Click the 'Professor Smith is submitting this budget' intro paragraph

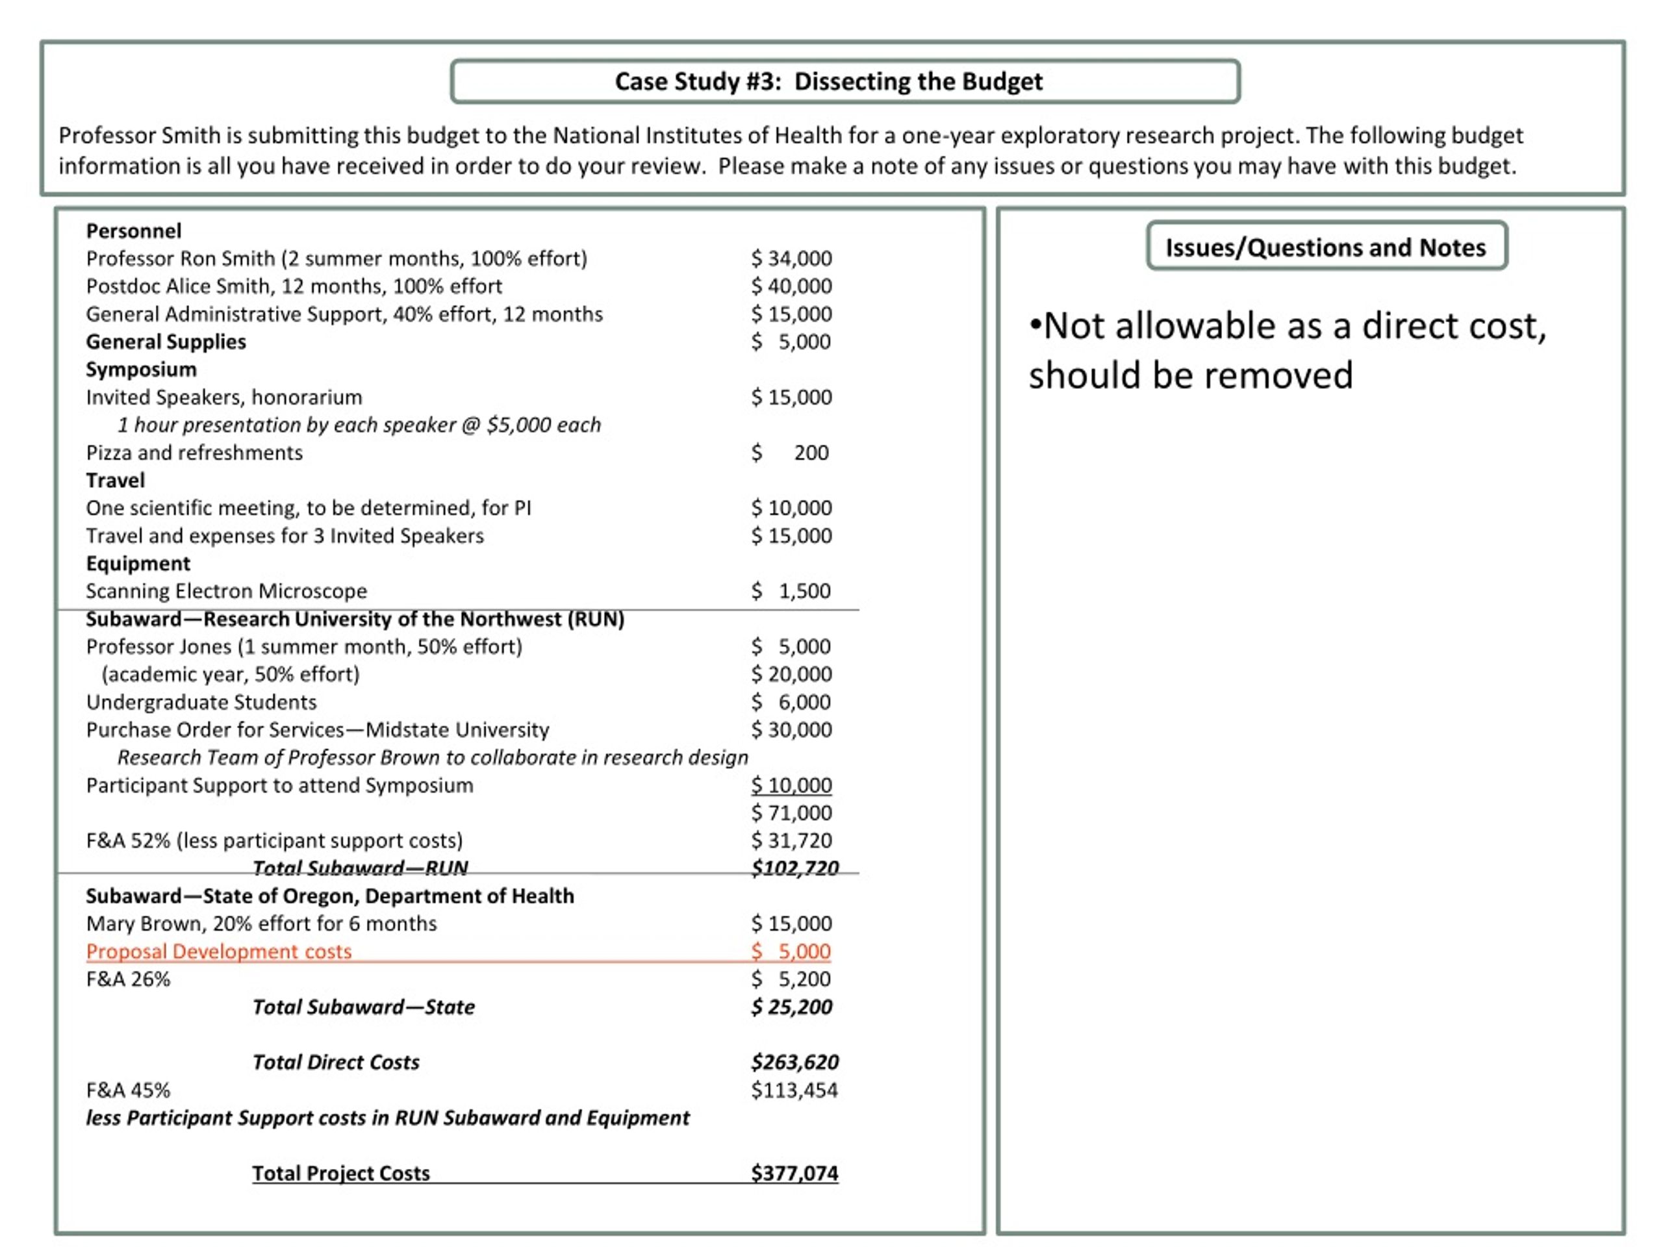coord(791,150)
